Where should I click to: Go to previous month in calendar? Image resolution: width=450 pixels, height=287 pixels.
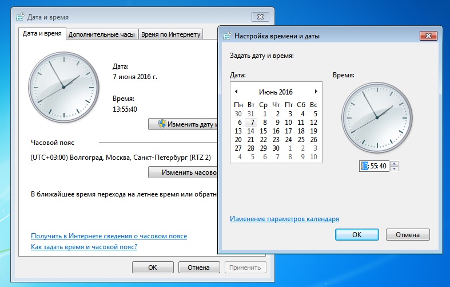click(236, 92)
